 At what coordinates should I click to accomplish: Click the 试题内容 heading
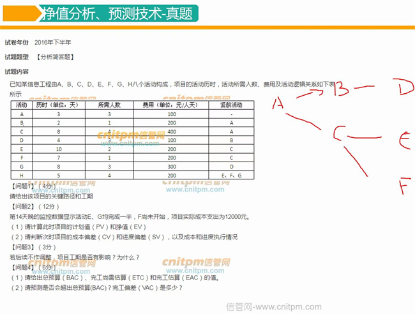[17, 71]
